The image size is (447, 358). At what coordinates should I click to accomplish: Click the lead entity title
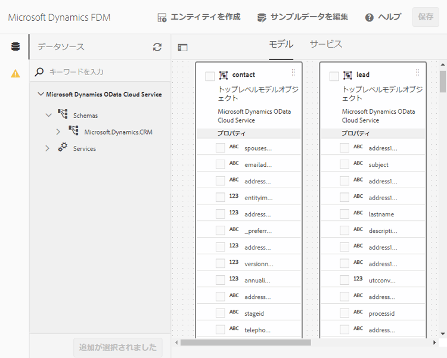pos(362,74)
